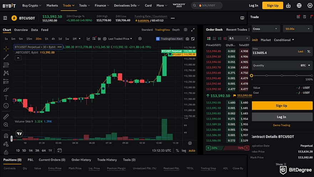Screen dimensions: 314x177
Task: Open the forecasting and measurement tools
Action: tap(6, 81)
